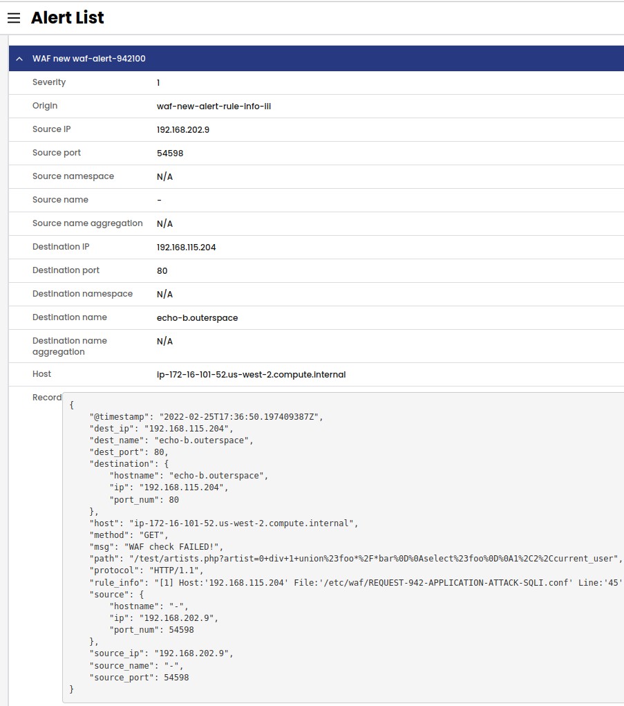Viewport: 624px width, 706px height.
Task: Click the WAF new waf-alert-942100 header title
Action: click(x=88, y=59)
